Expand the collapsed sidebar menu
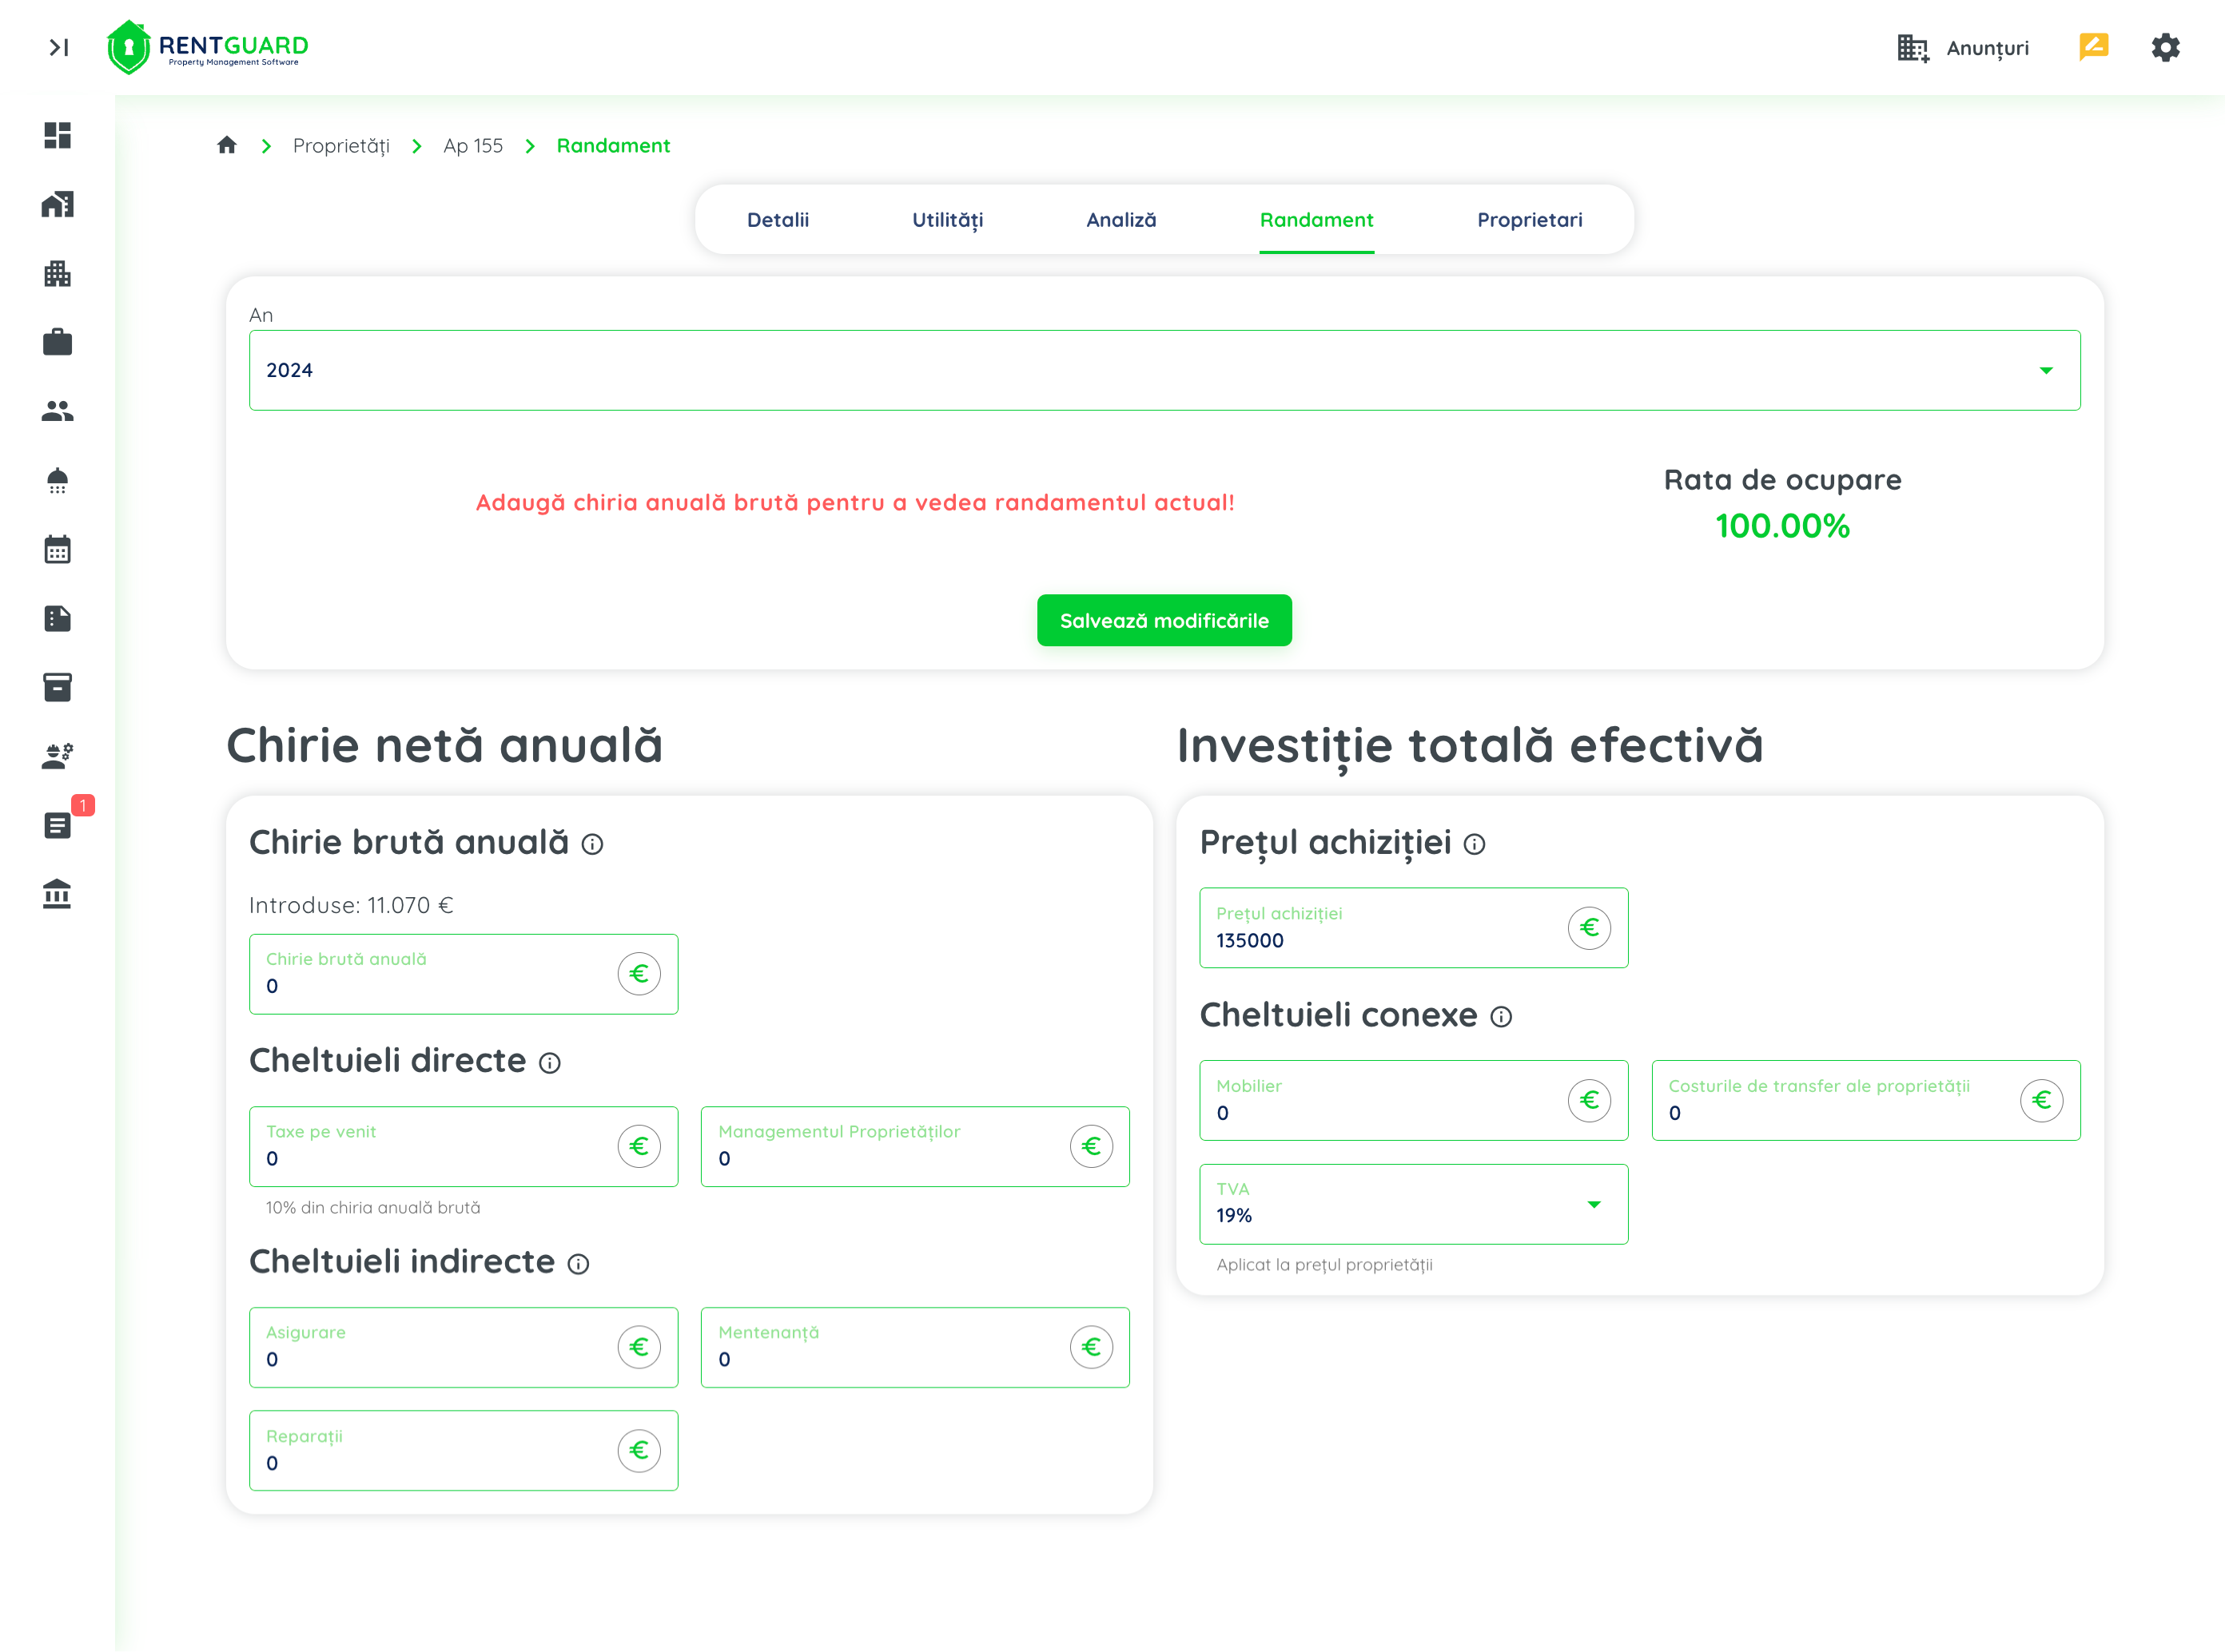Viewport: 2225px width, 1652px height. pos(59,47)
